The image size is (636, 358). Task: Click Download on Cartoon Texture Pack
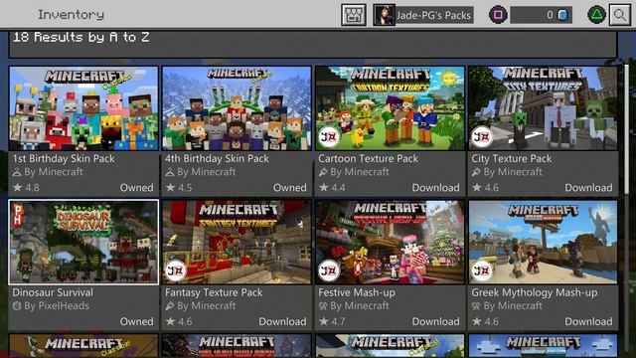[435, 188]
